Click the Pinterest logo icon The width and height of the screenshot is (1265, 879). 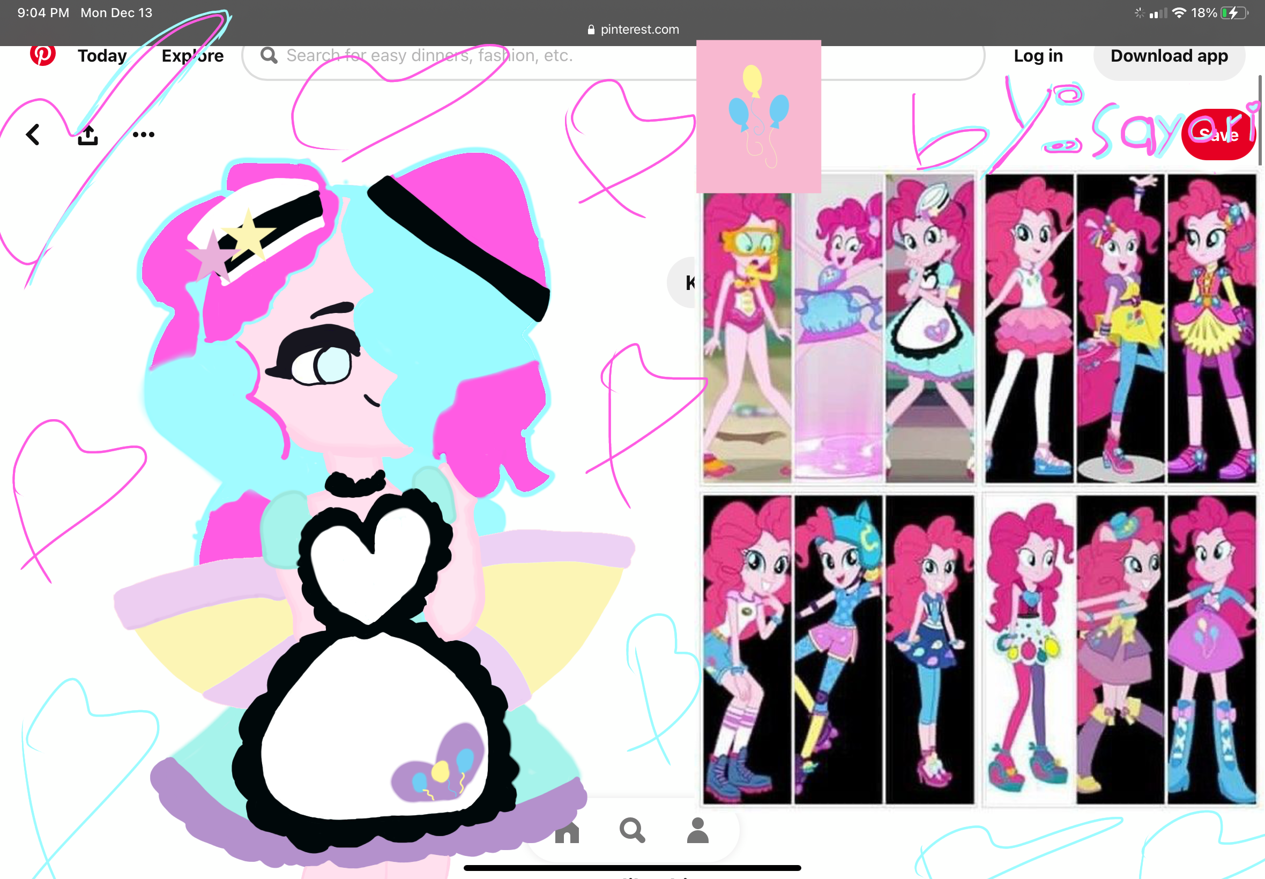click(42, 56)
